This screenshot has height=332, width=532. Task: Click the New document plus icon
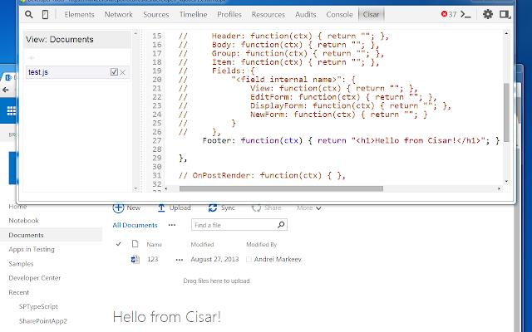(x=118, y=207)
